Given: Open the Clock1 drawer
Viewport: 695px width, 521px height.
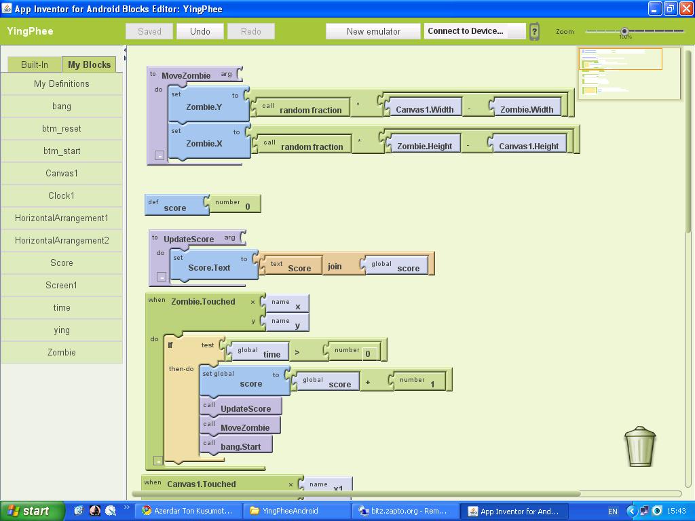Looking at the screenshot, I should (x=62, y=195).
